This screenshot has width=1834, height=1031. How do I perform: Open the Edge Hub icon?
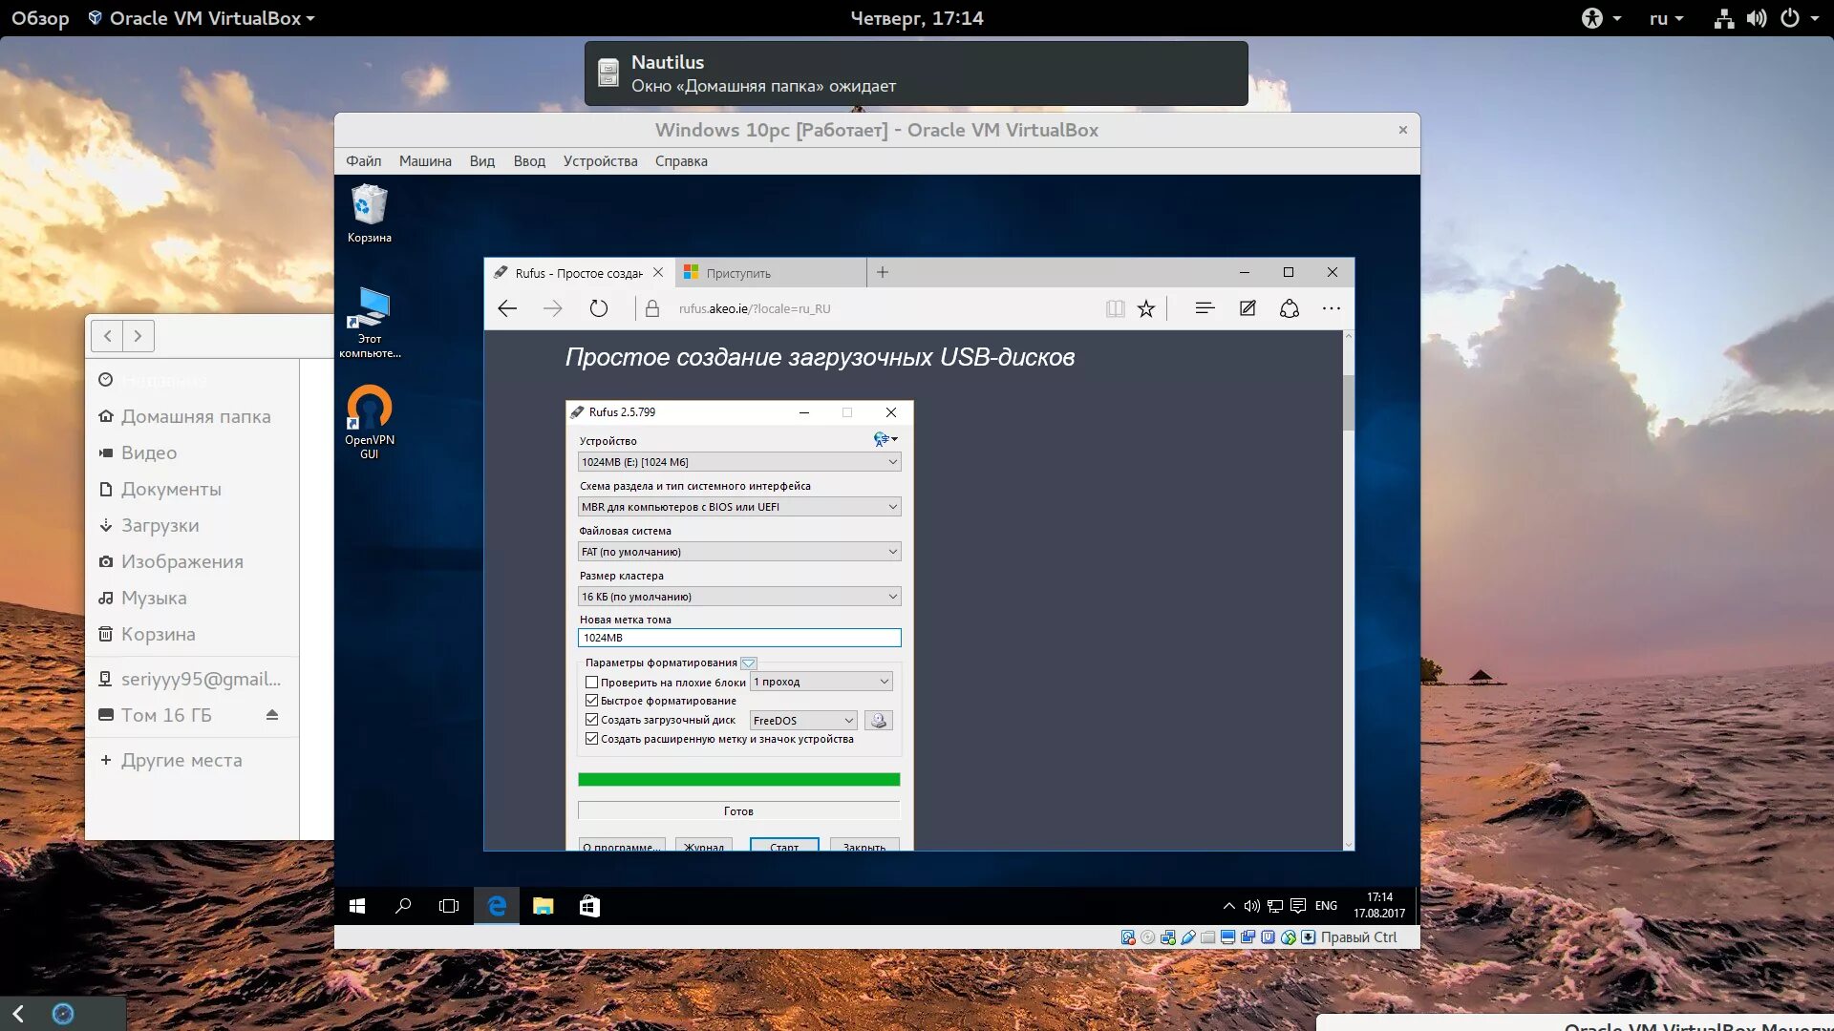click(x=1205, y=308)
